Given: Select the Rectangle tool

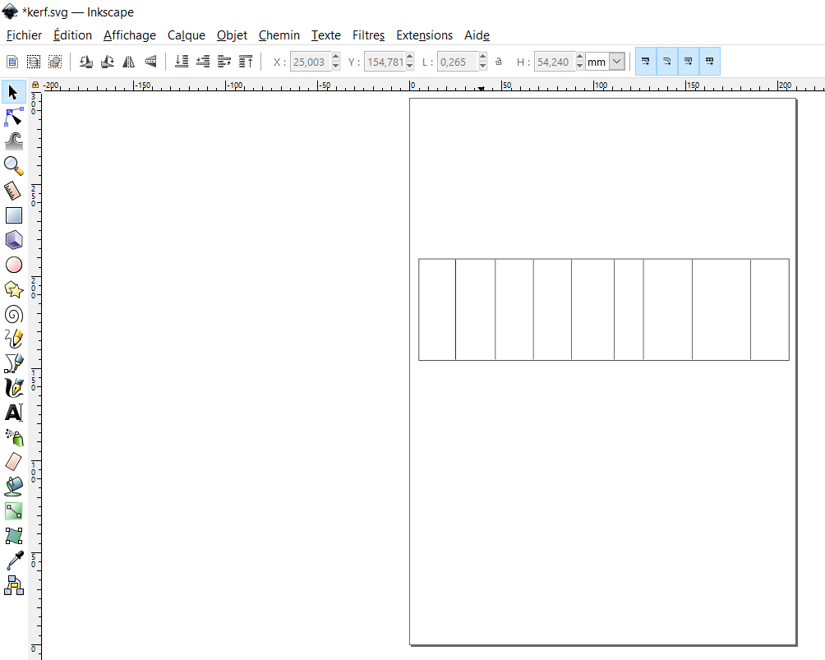Looking at the screenshot, I should tap(14, 215).
